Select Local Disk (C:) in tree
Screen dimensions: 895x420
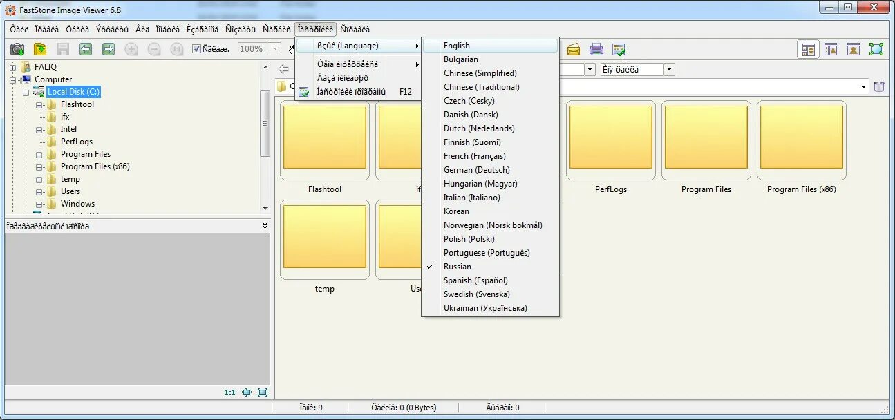tap(74, 92)
